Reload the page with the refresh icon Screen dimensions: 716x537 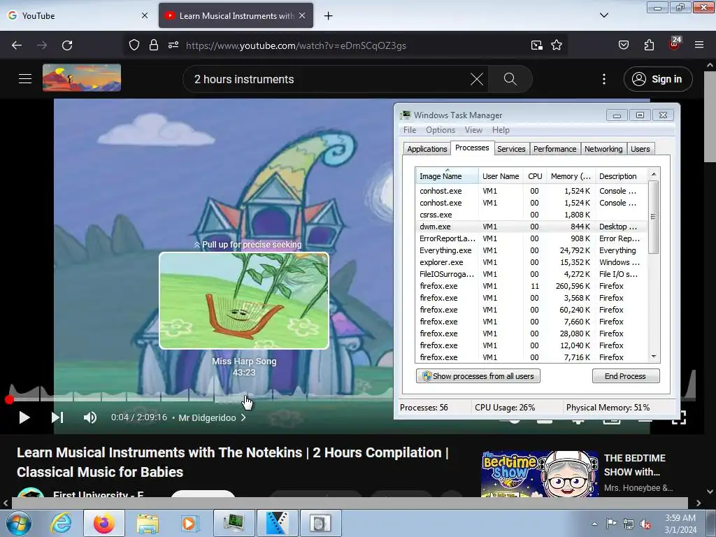point(67,45)
